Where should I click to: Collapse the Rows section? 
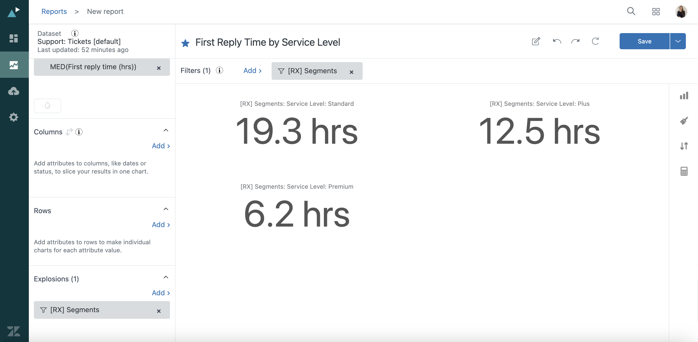166,209
